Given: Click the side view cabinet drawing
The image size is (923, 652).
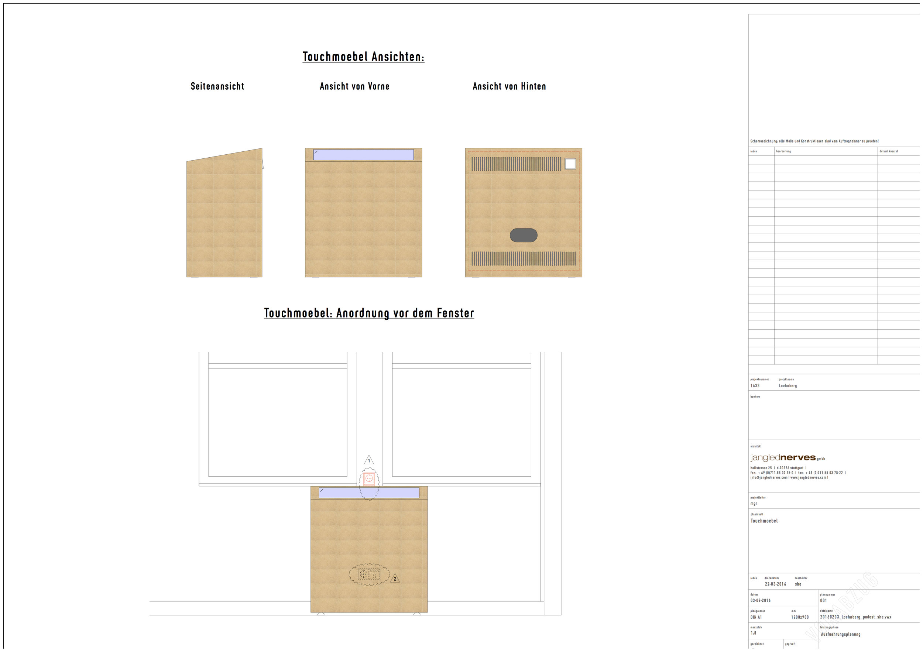Looking at the screenshot, I should point(224,213).
